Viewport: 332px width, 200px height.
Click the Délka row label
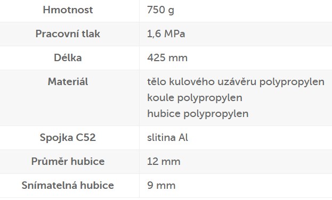coord(68,58)
